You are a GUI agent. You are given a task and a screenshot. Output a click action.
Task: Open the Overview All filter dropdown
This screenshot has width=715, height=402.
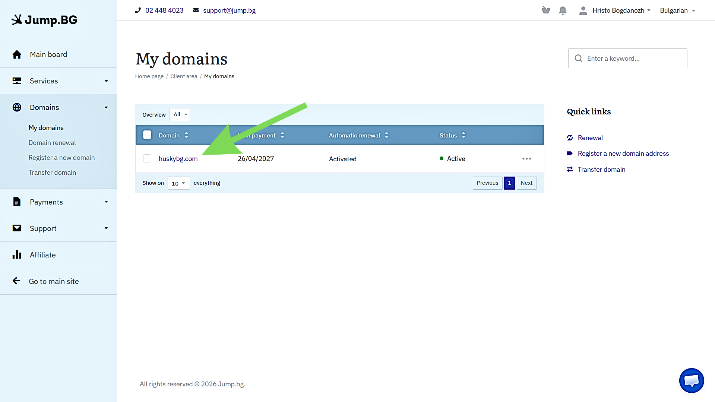[180, 115]
